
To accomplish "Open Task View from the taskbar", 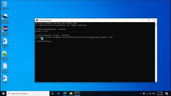I will tap(59, 94).
